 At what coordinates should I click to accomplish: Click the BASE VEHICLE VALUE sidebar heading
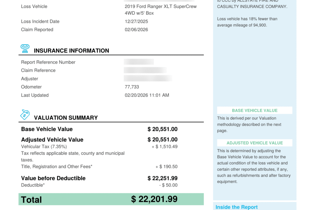254,111
